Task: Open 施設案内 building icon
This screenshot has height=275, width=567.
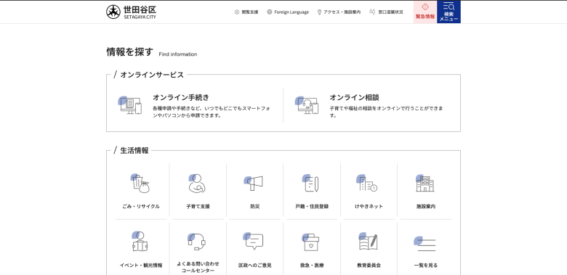Action: [425, 184]
